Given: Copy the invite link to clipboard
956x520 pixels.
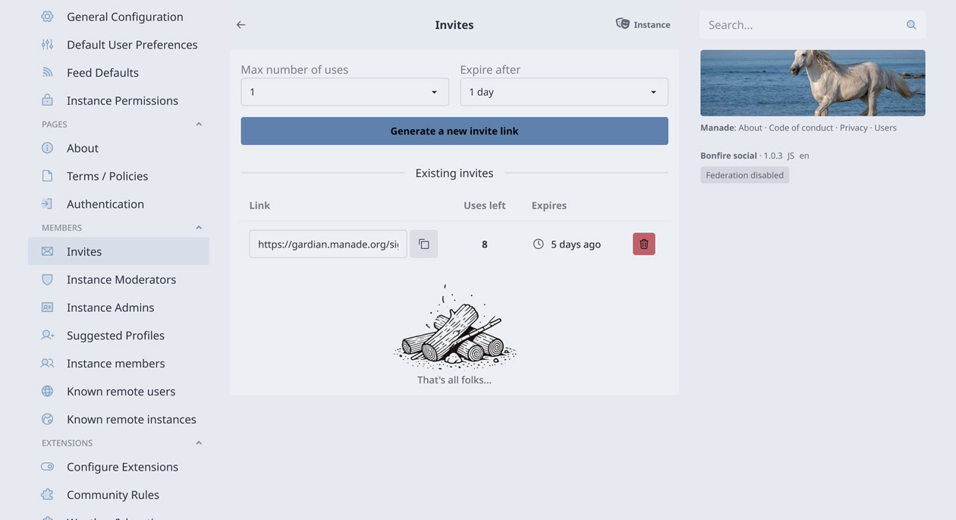Looking at the screenshot, I should 424,244.
